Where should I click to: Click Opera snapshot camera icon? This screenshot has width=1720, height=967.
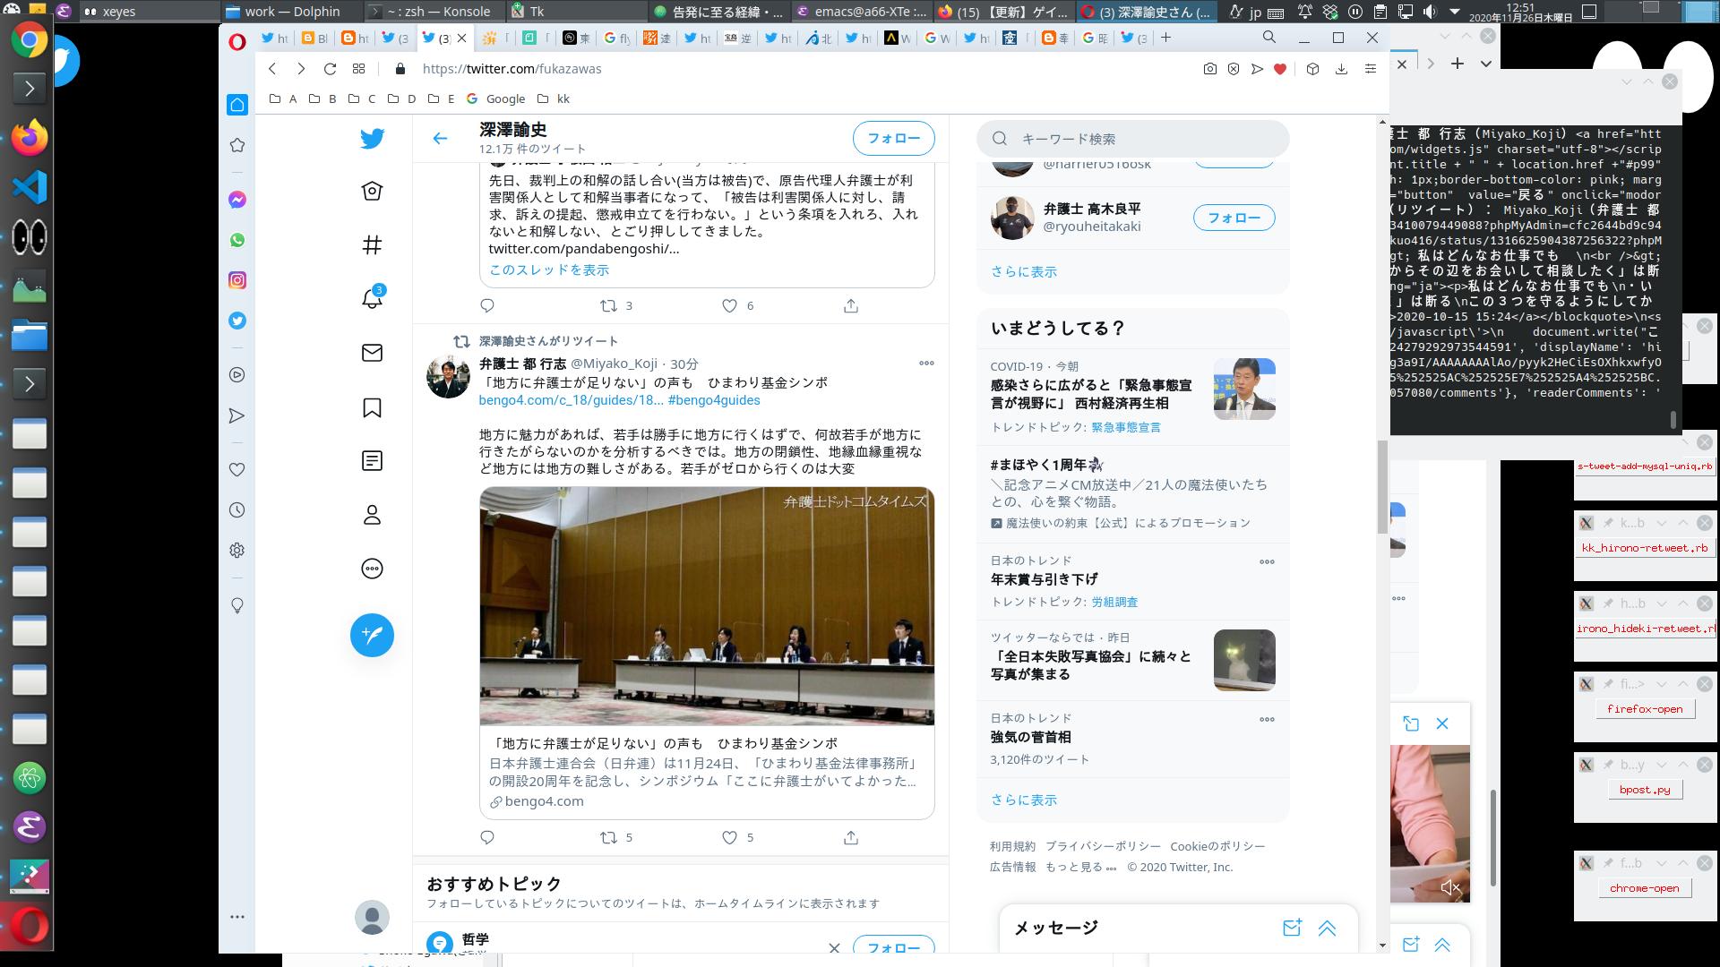1209,69
